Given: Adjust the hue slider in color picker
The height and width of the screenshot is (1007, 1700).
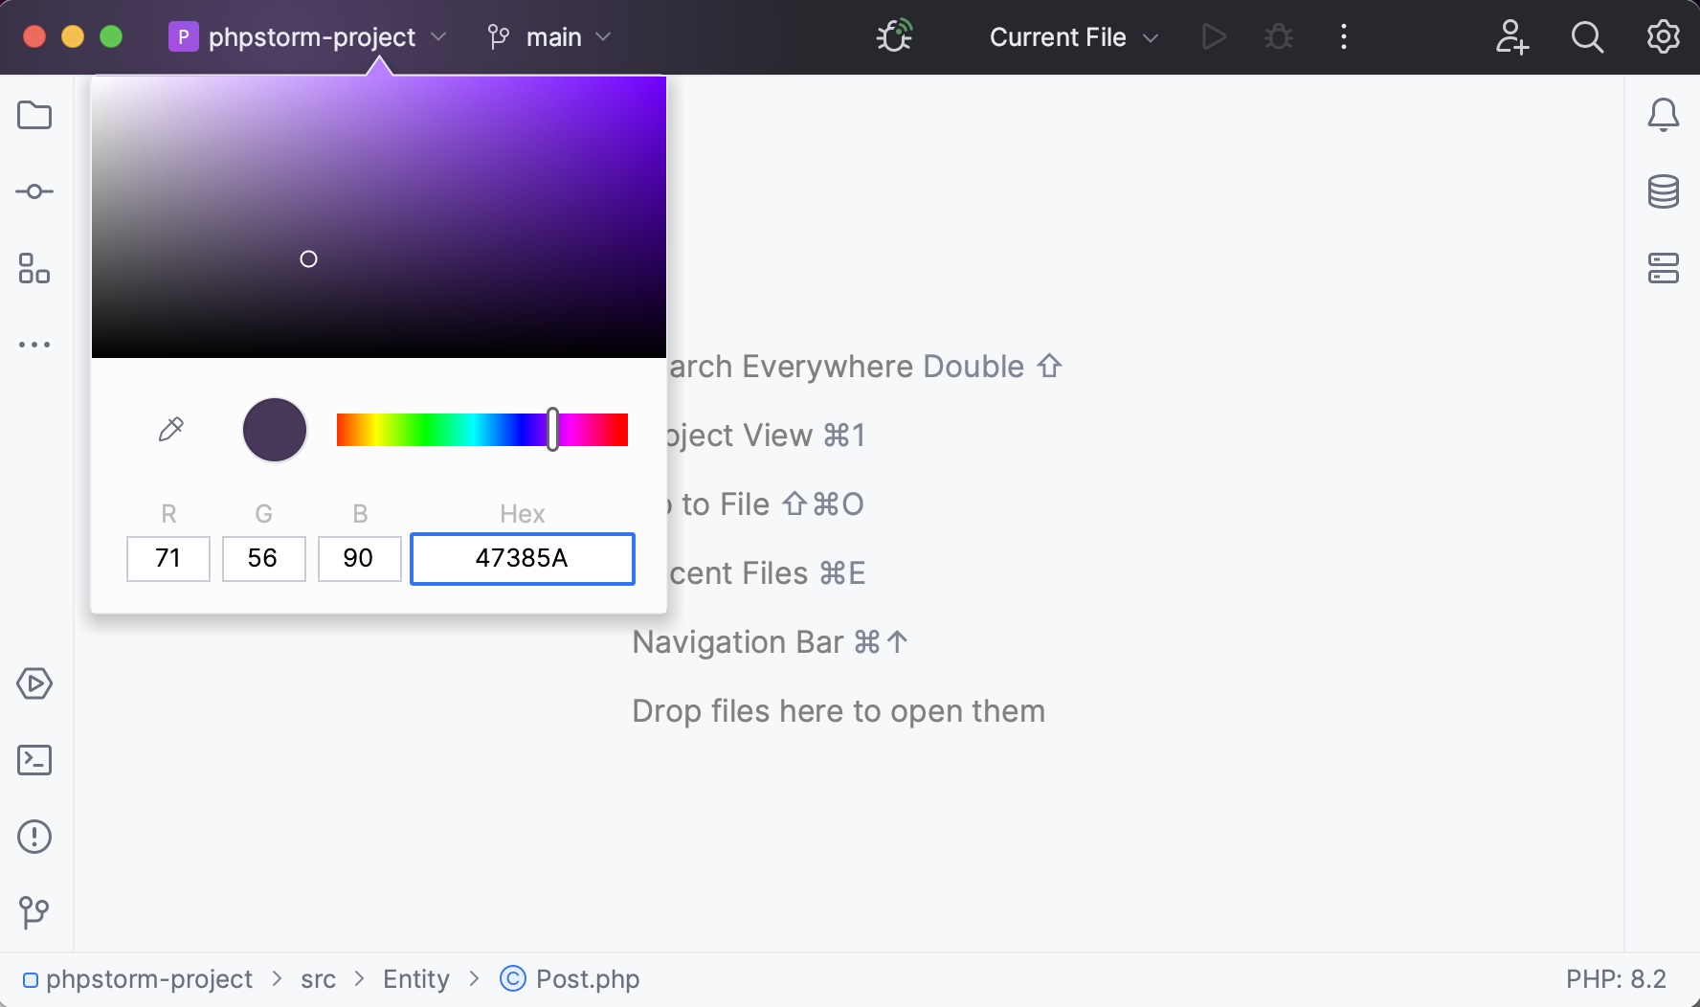Looking at the screenshot, I should point(552,429).
